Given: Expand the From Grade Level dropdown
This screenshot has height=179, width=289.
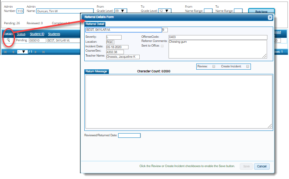Looking at the screenshot, I should 122,11.
